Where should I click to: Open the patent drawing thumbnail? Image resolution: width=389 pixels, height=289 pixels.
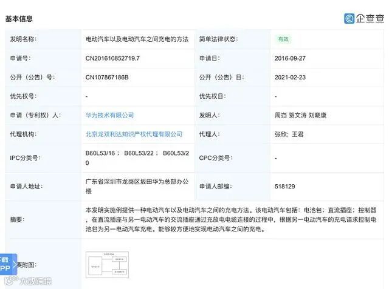click(x=107, y=265)
